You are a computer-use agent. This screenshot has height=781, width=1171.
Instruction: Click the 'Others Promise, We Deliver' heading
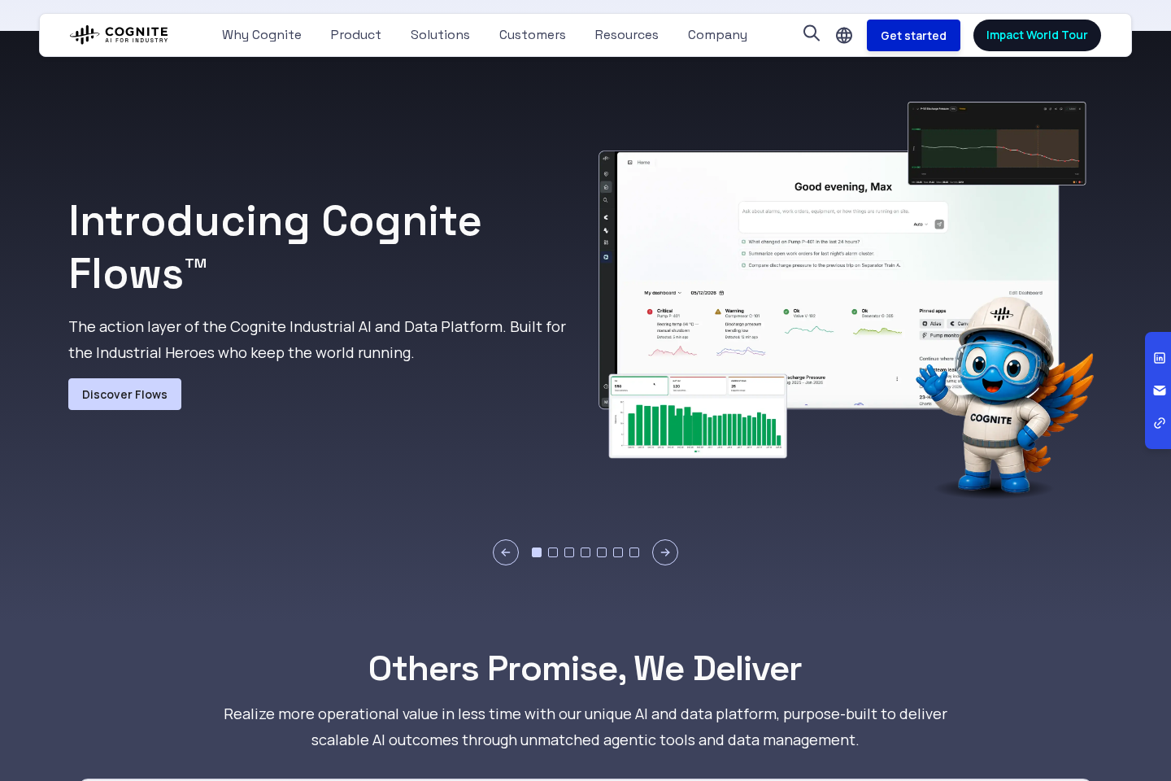tap(585, 669)
